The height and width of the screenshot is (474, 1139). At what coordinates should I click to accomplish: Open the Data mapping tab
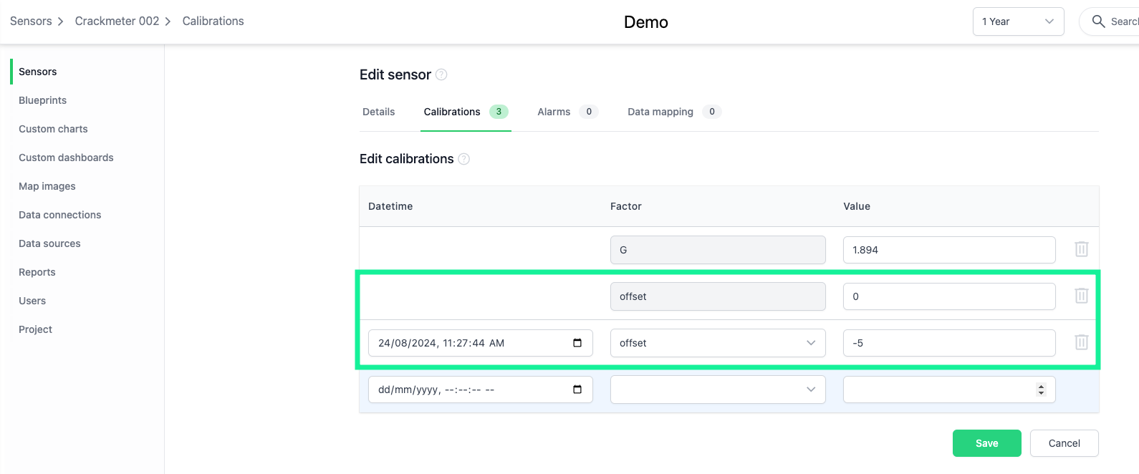click(x=660, y=112)
